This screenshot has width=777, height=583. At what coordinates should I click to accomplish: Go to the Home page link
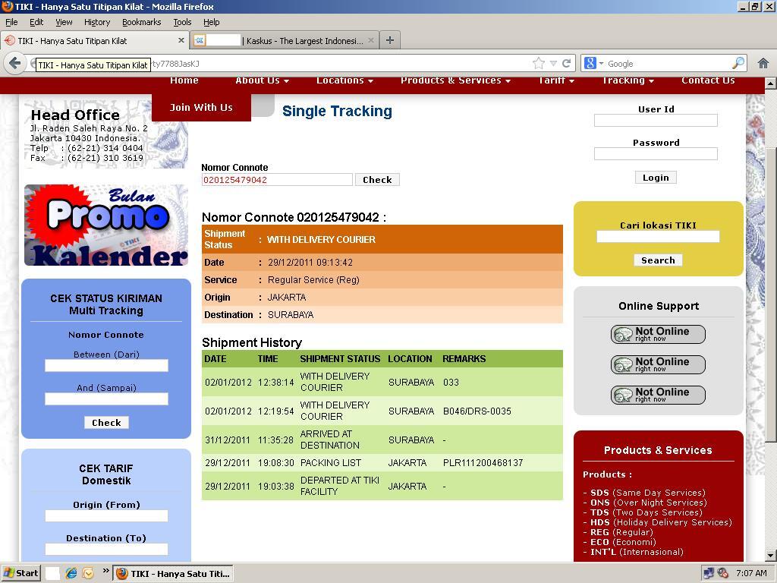point(184,80)
